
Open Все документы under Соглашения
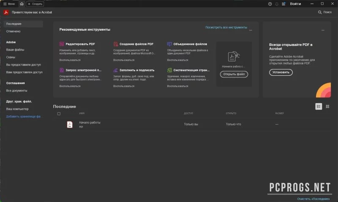click(x=16, y=90)
